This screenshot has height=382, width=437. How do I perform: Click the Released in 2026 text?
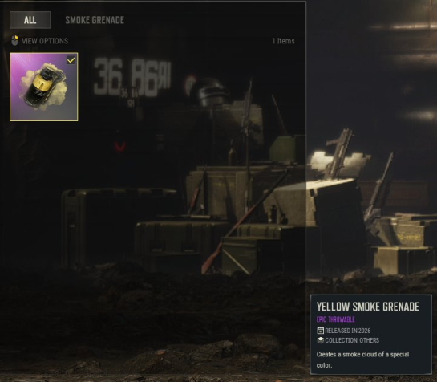[x=347, y=331]
